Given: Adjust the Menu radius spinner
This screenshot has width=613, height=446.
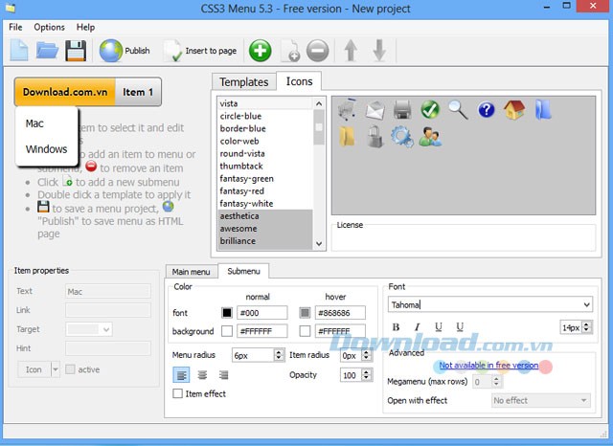Looking at the screenshot, I should pos(279,355).
